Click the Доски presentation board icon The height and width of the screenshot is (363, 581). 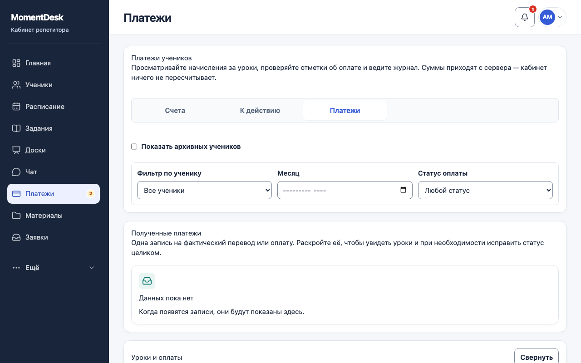point(16,150)
